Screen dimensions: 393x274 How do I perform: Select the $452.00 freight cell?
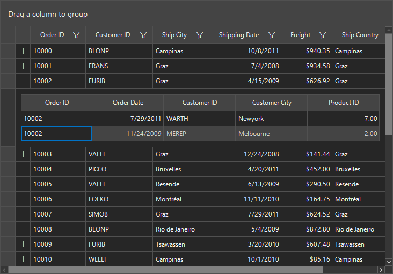click(x=307, y=169)
